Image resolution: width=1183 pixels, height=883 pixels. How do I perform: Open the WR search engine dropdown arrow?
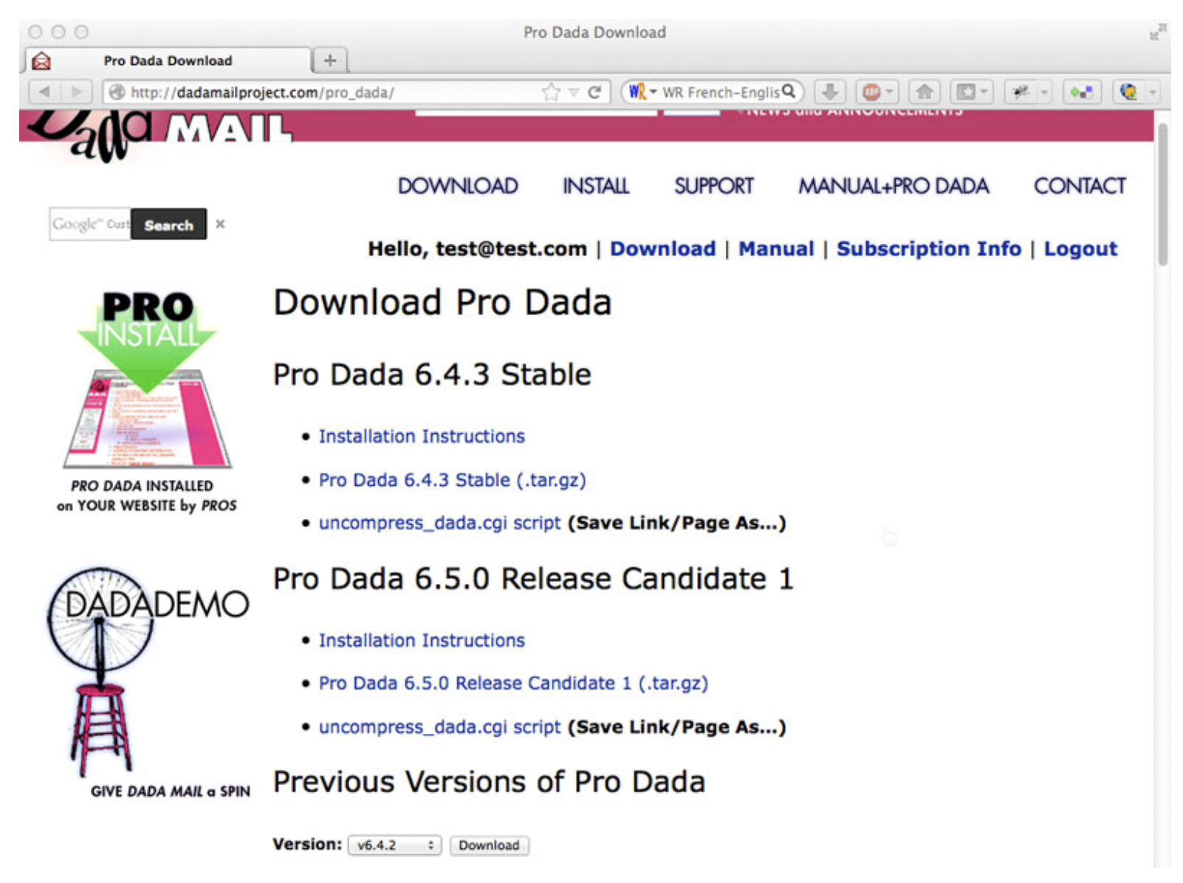click(653, 92)
